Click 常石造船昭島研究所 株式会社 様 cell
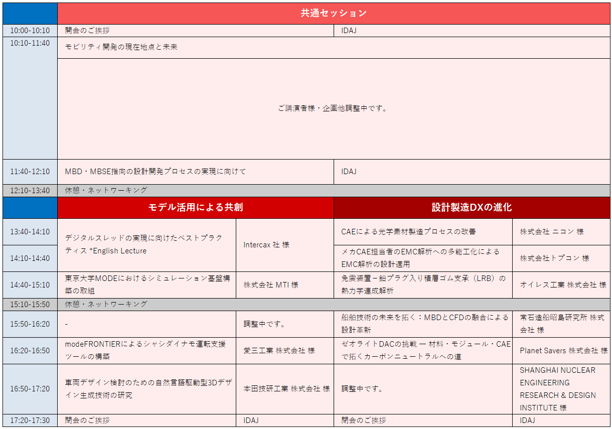612x429 pixels. pyautogui.click(x=561, y=324)
